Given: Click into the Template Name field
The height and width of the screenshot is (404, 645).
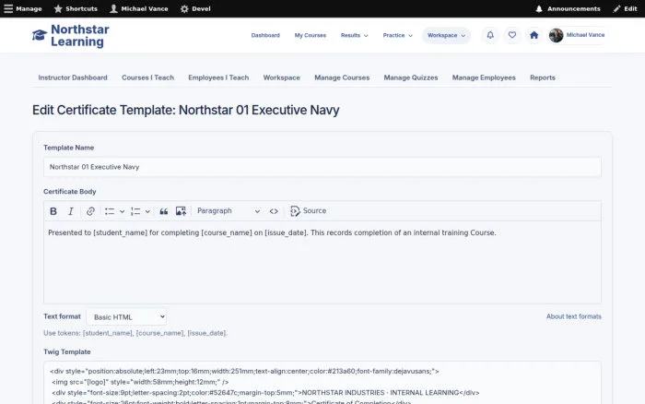Looking at the screenshot, I should tap(322, 167).
